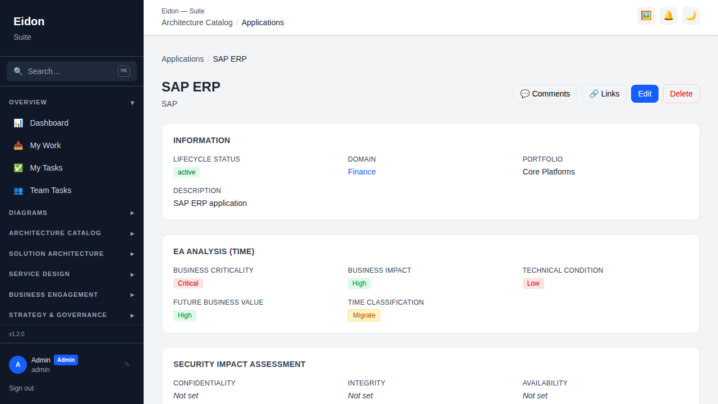718x404 pixels.
Task: Open Team Tasks in sidebar
Action: pos(72,190)
